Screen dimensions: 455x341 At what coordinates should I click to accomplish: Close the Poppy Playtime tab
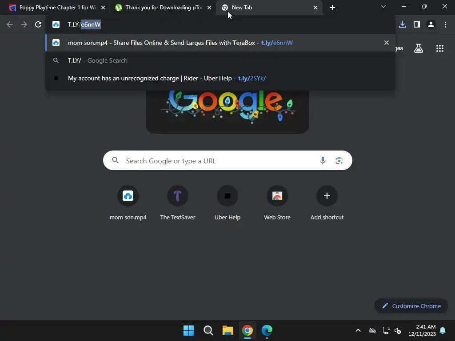[103, 8]
